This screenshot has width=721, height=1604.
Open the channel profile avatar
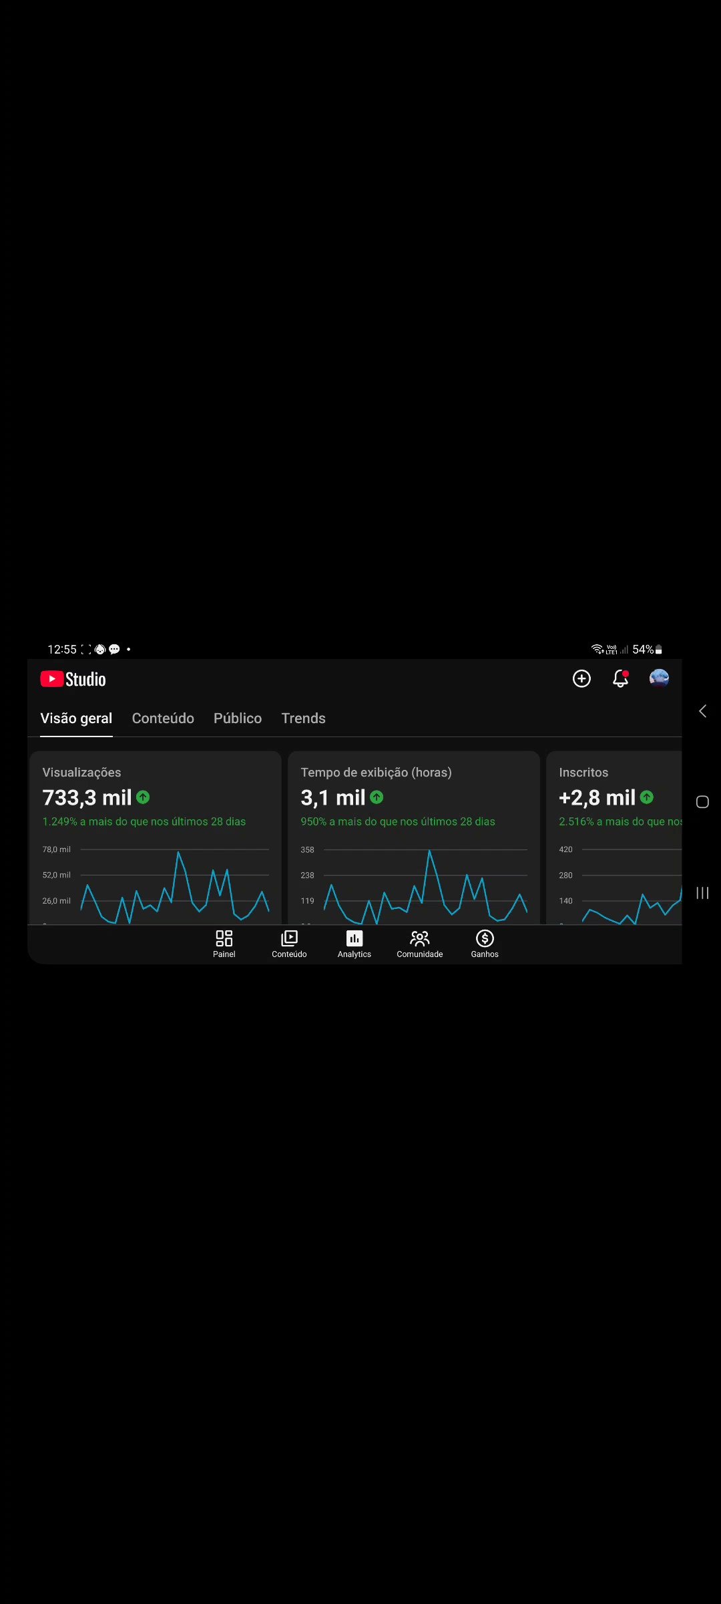[659, 678]
